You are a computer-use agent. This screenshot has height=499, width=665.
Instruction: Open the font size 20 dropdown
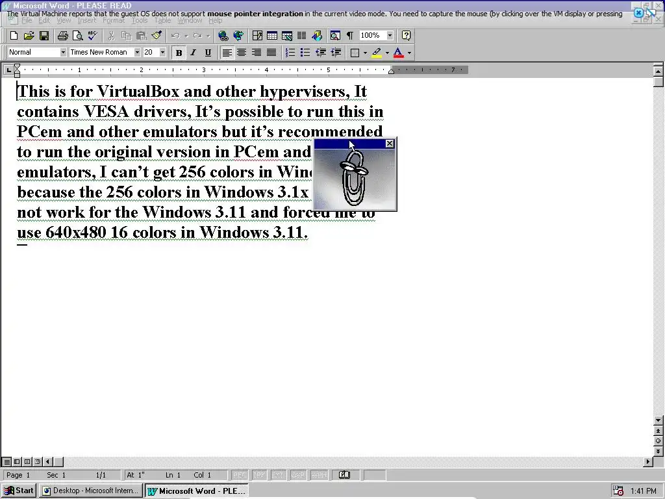[162, 52]
